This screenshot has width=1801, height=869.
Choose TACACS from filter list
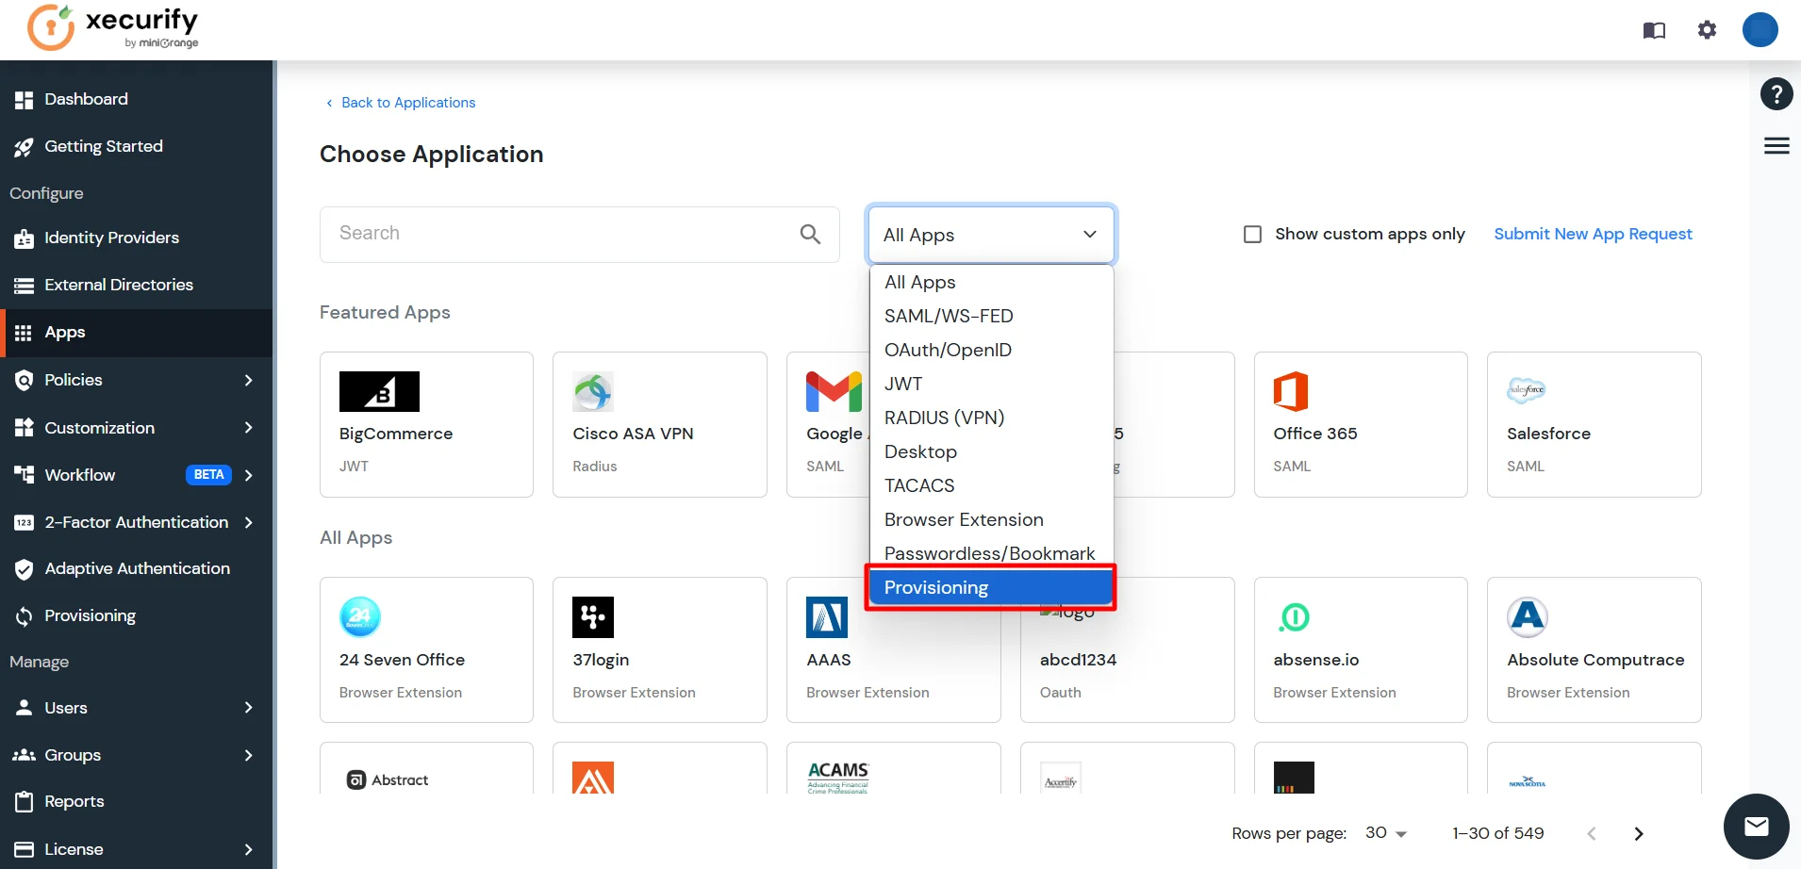pyautogui.click(x=991, y=485)
